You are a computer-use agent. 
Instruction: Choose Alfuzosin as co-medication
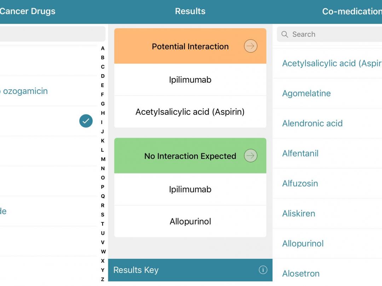click(300, 184)
